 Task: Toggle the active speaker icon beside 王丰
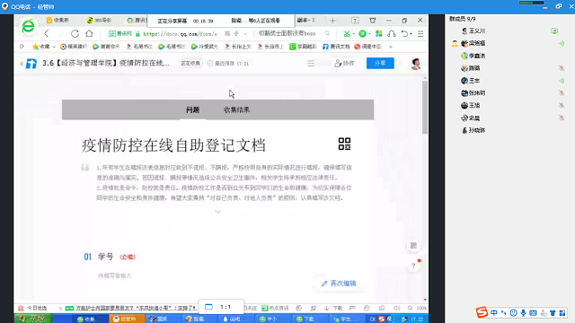point(561,81)
